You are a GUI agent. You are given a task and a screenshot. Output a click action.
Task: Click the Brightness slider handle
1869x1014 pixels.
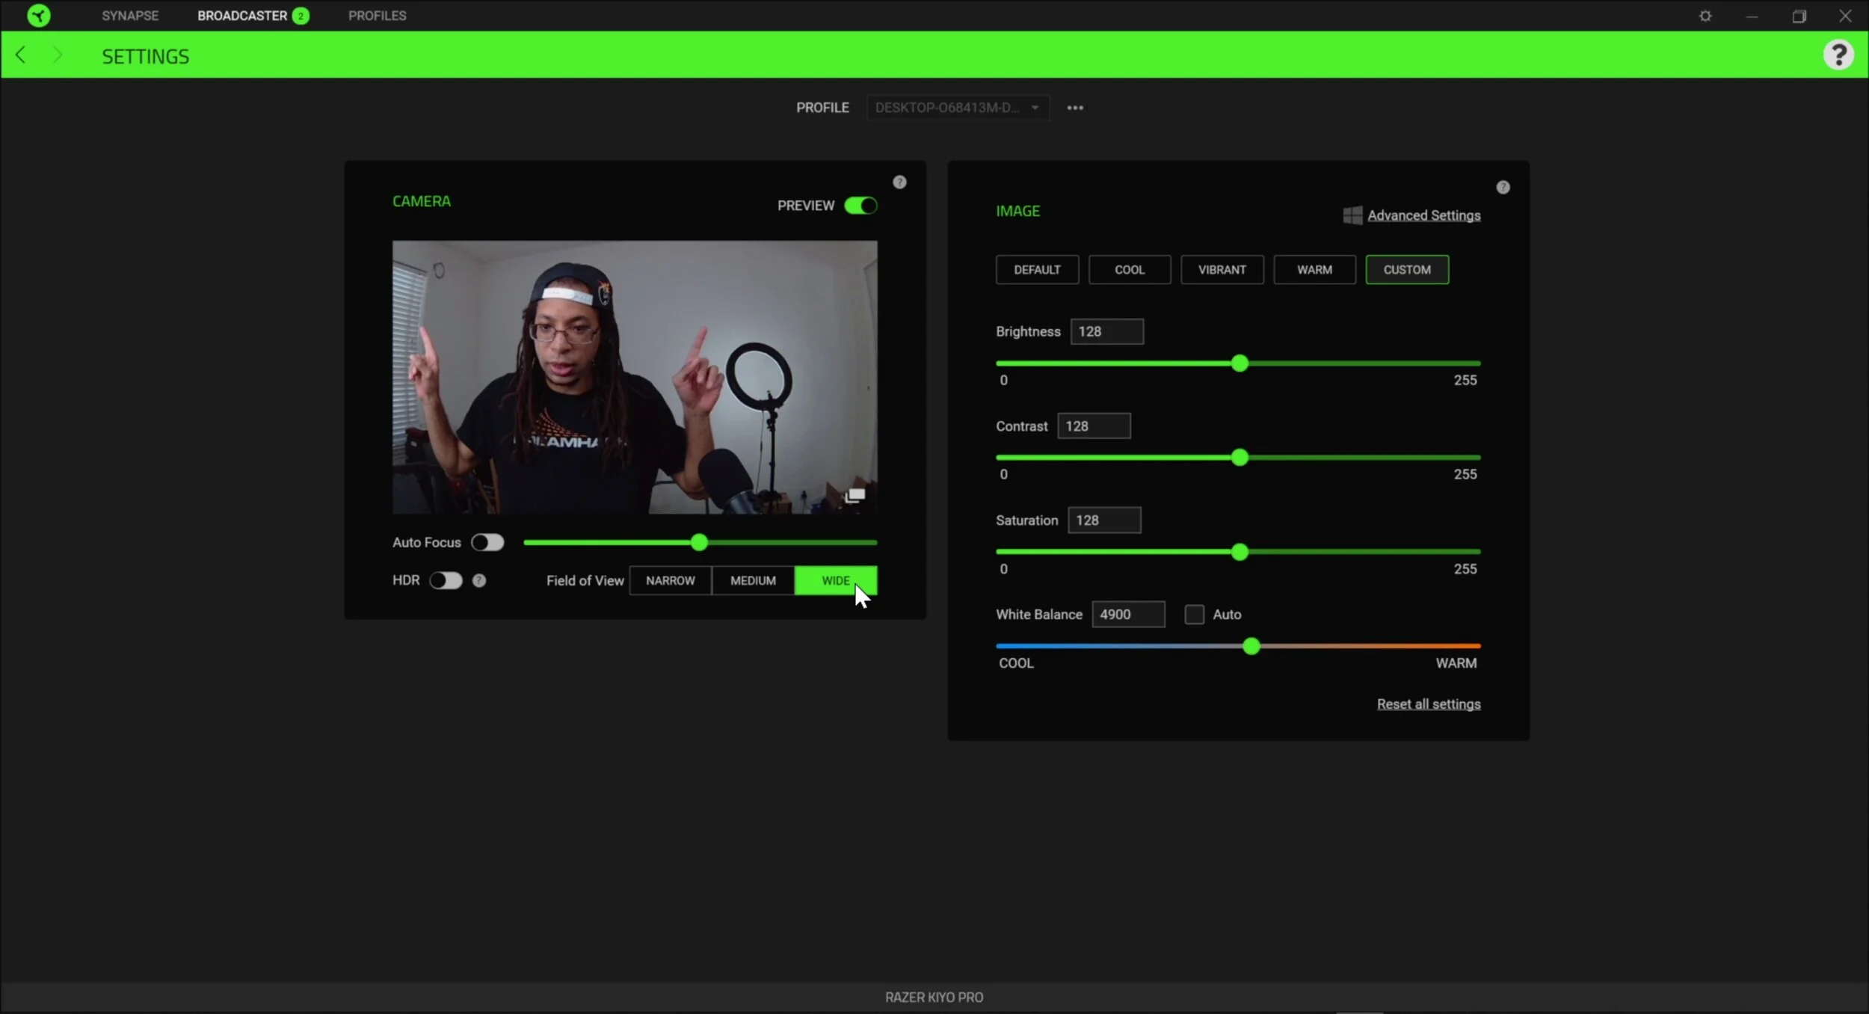[x=1240, y=363]
